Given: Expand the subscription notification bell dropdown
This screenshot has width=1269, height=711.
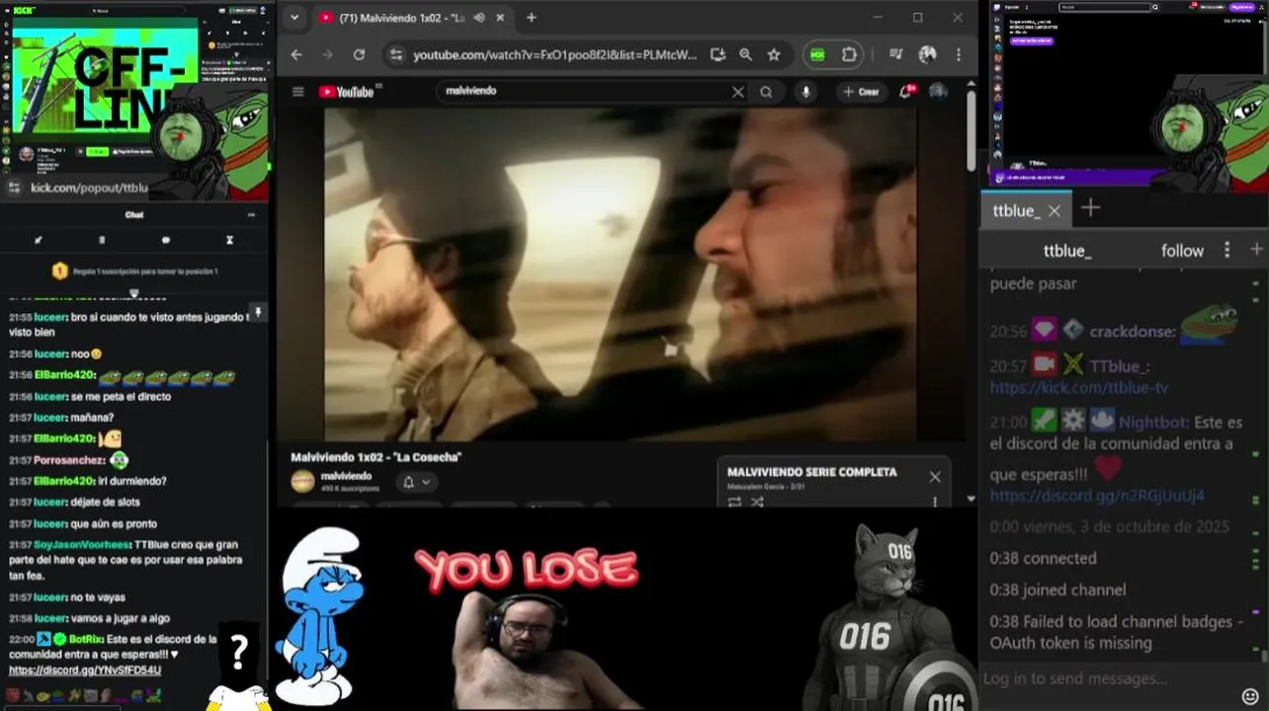Looking at the screenshot, I should pyautogui.click(x=416, y=482).
